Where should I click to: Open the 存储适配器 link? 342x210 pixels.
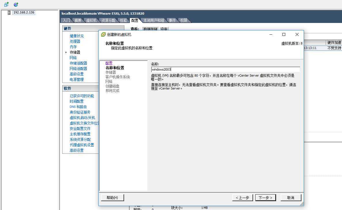pos(78,63)
